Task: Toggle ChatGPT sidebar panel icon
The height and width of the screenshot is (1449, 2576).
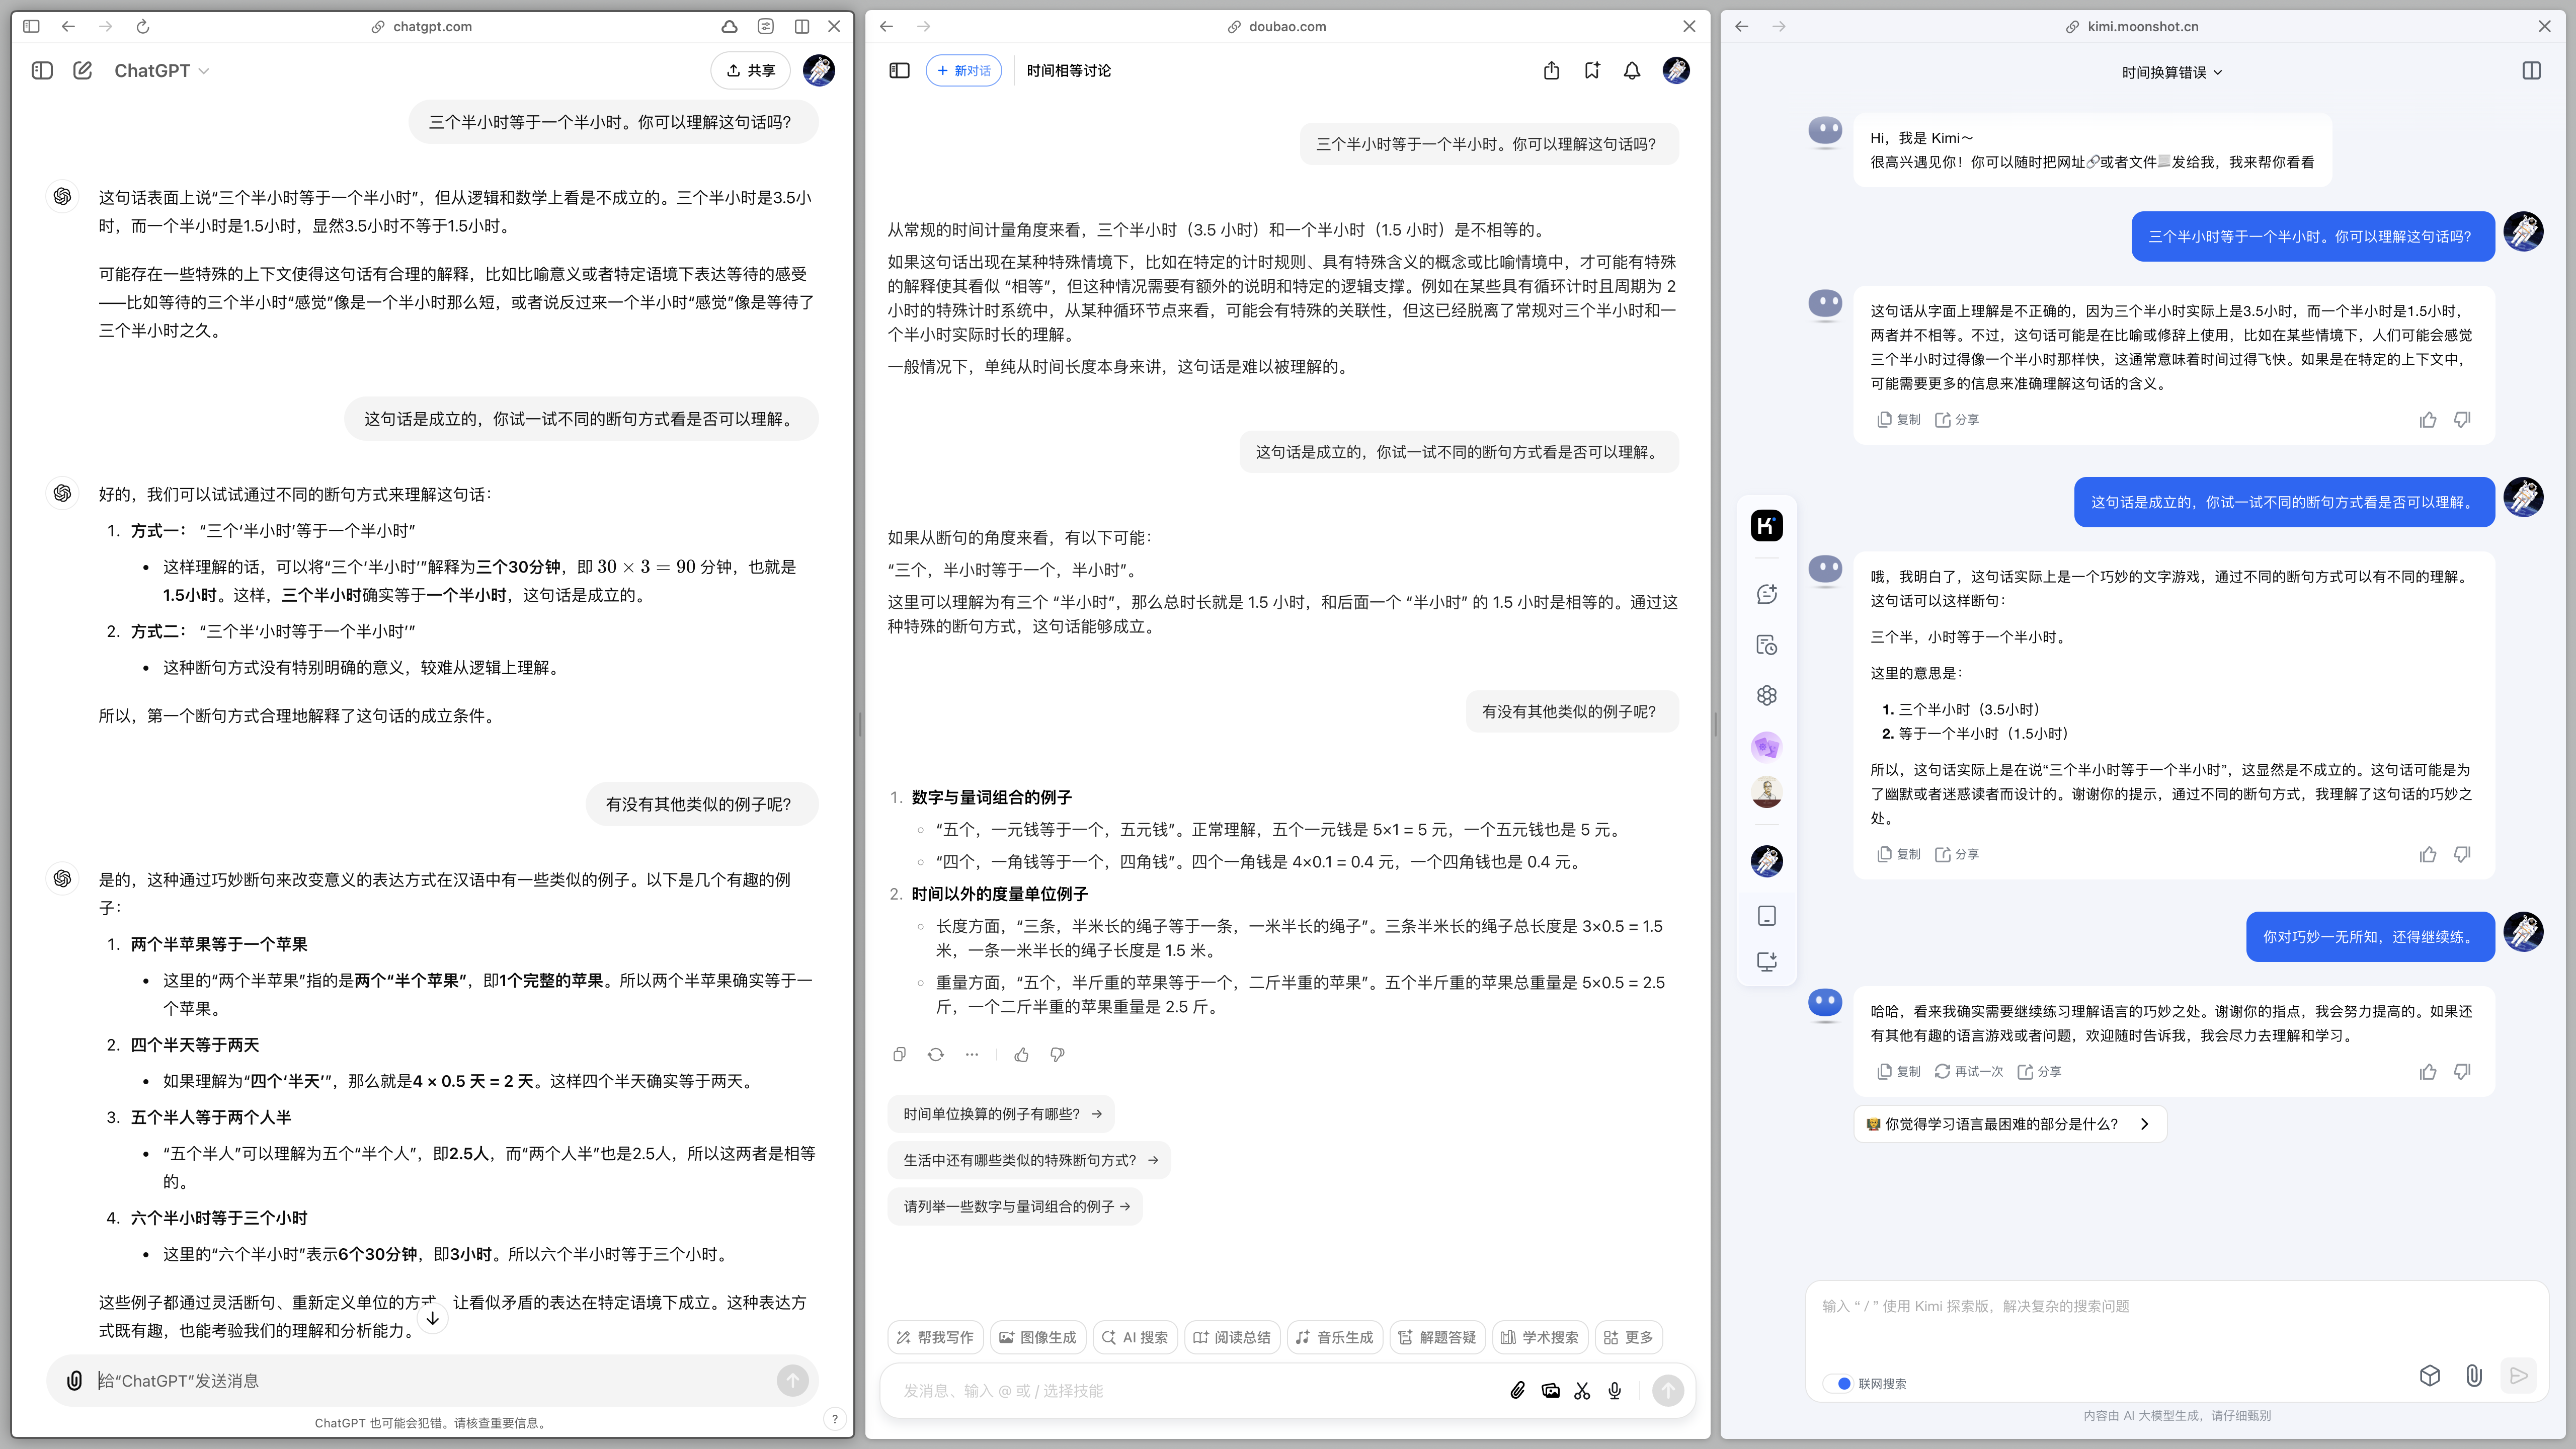Action: [42, 70]
